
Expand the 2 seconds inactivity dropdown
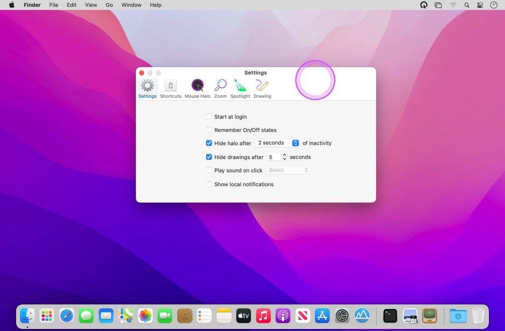[x=277, y=143]
